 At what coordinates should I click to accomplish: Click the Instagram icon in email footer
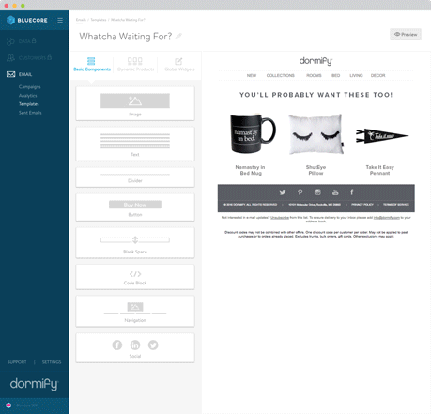coord(317,192)
